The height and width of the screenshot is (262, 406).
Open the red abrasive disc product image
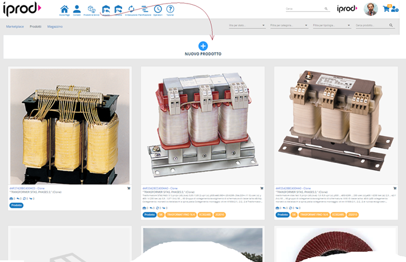[x=336, y=245]
